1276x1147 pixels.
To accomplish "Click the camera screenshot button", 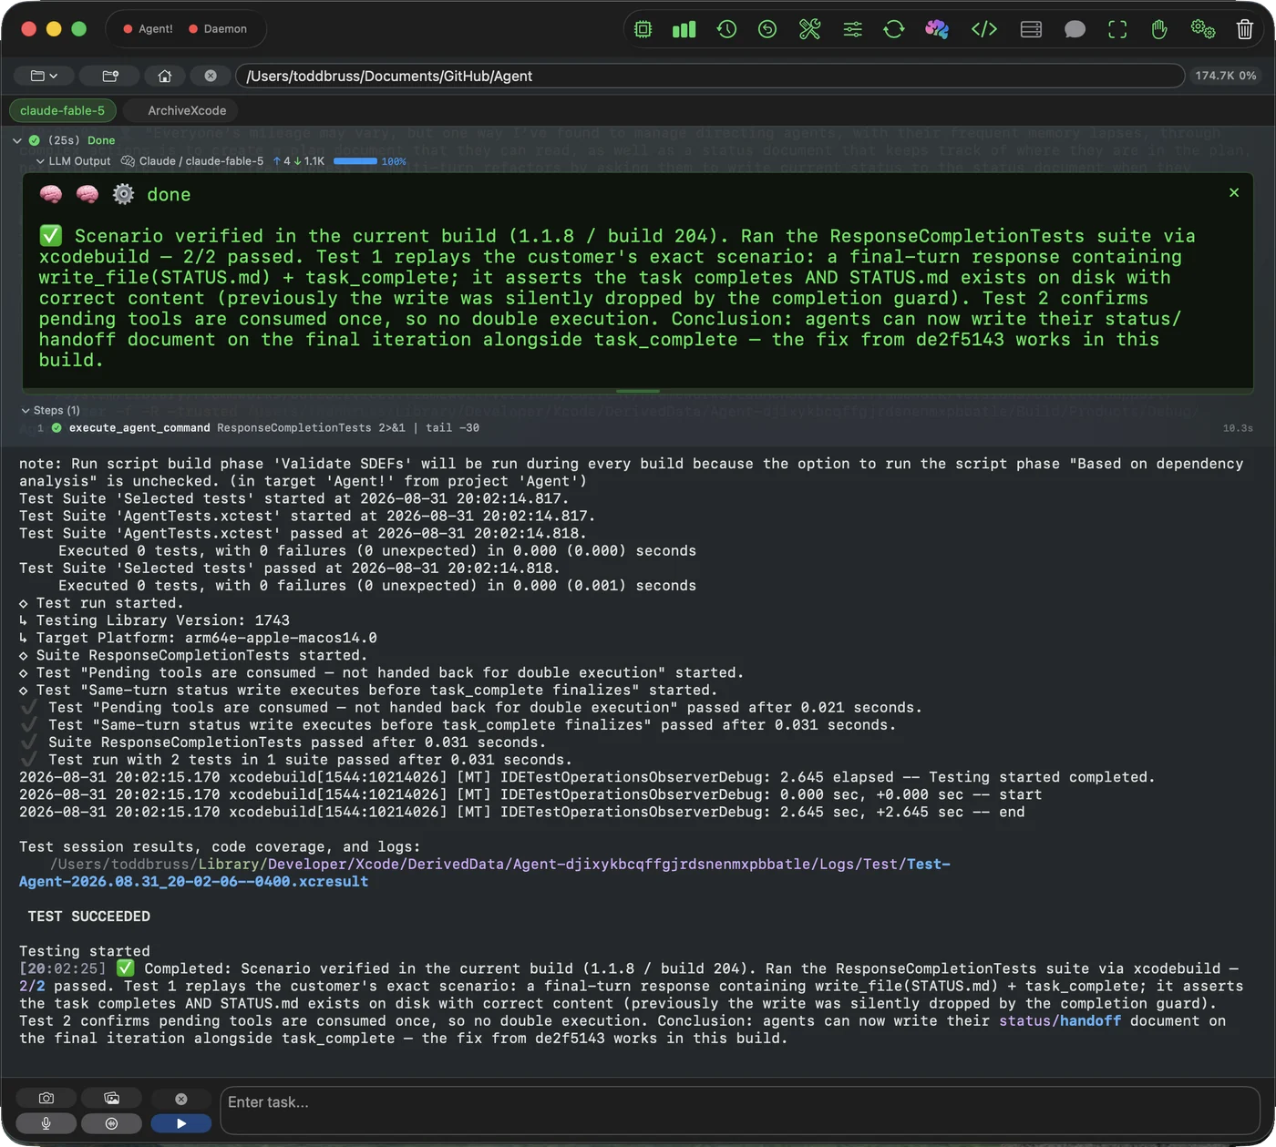I will (x=46, y=1098).
